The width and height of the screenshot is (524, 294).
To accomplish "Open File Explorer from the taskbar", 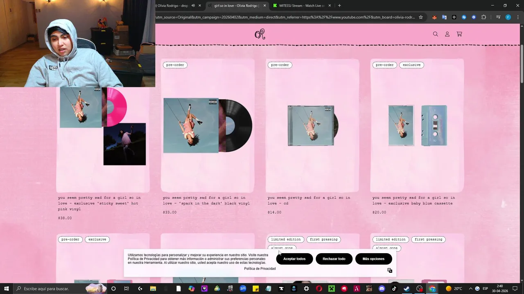I will click(153, 289).
